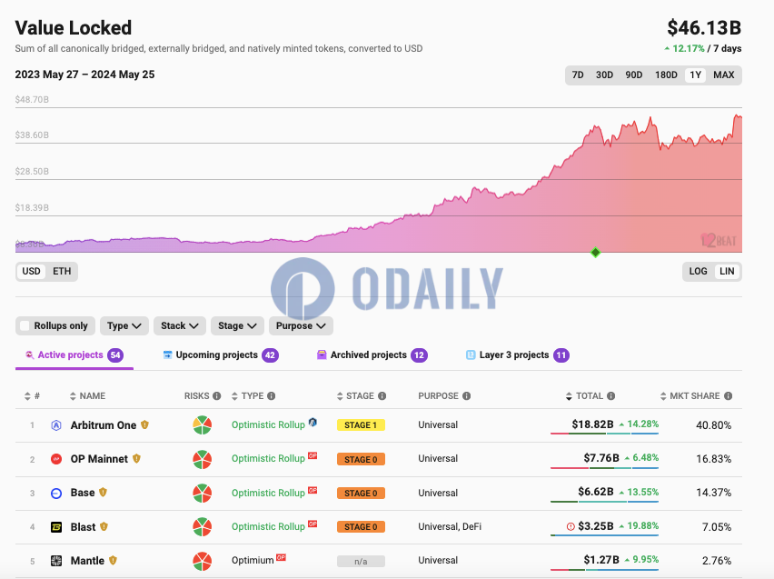Click the OP Mainnet red logo icon
The height and width of the screenshot is (579, 774).
56,459
